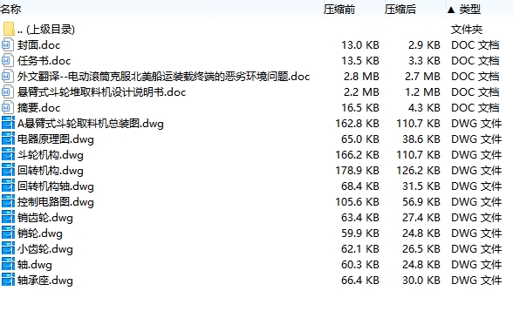
Task: Select the file name 悬臂式斗轮堆取料机设计说明书.doc
Action: click(102, 92)
